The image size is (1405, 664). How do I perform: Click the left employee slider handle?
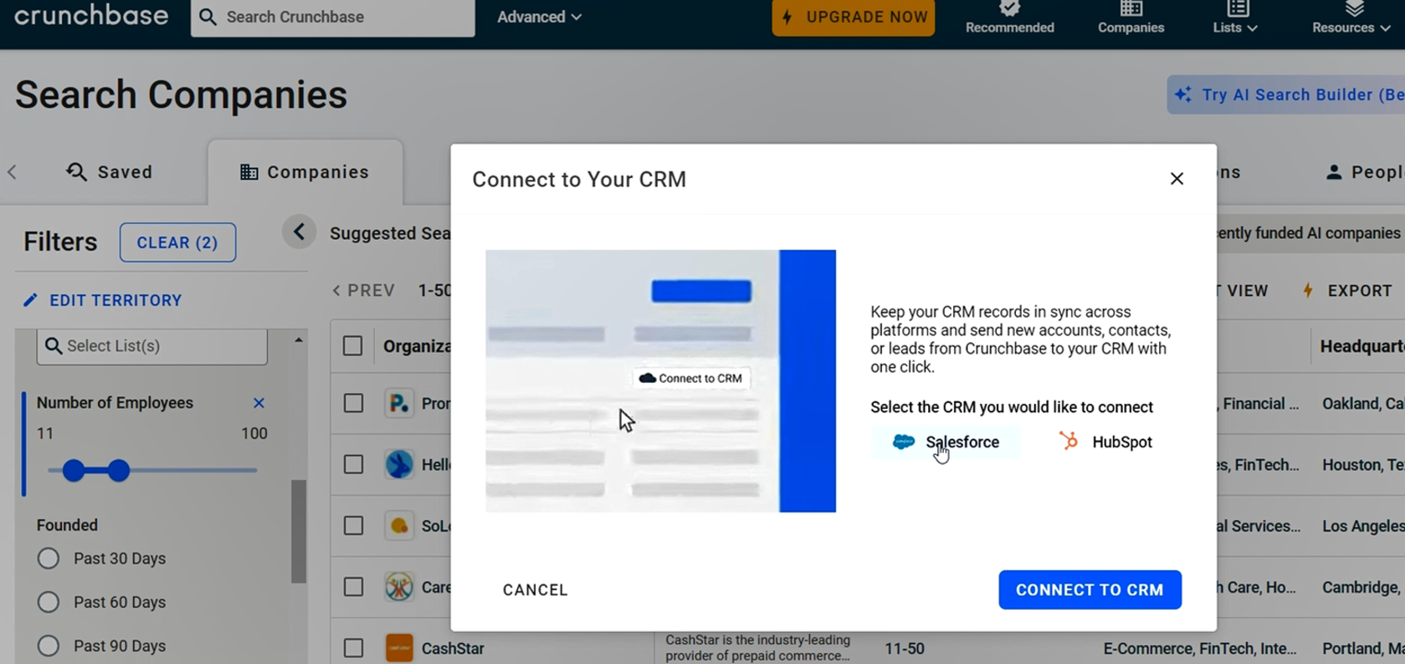tap(74, 470)
